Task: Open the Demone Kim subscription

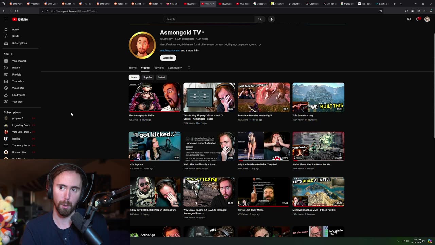Action: tap(20, 152)
